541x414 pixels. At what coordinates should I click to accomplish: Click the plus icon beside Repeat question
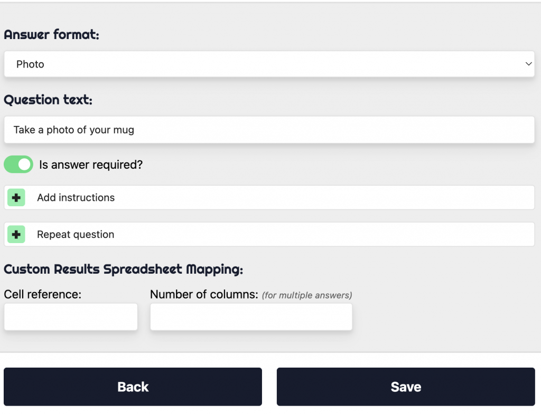pyautogui.click(x=16, y=235)
